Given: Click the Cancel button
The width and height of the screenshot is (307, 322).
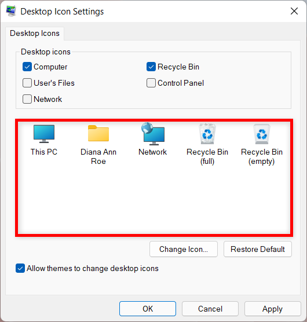Looking at the screenshot, I should tap(210, 309).
